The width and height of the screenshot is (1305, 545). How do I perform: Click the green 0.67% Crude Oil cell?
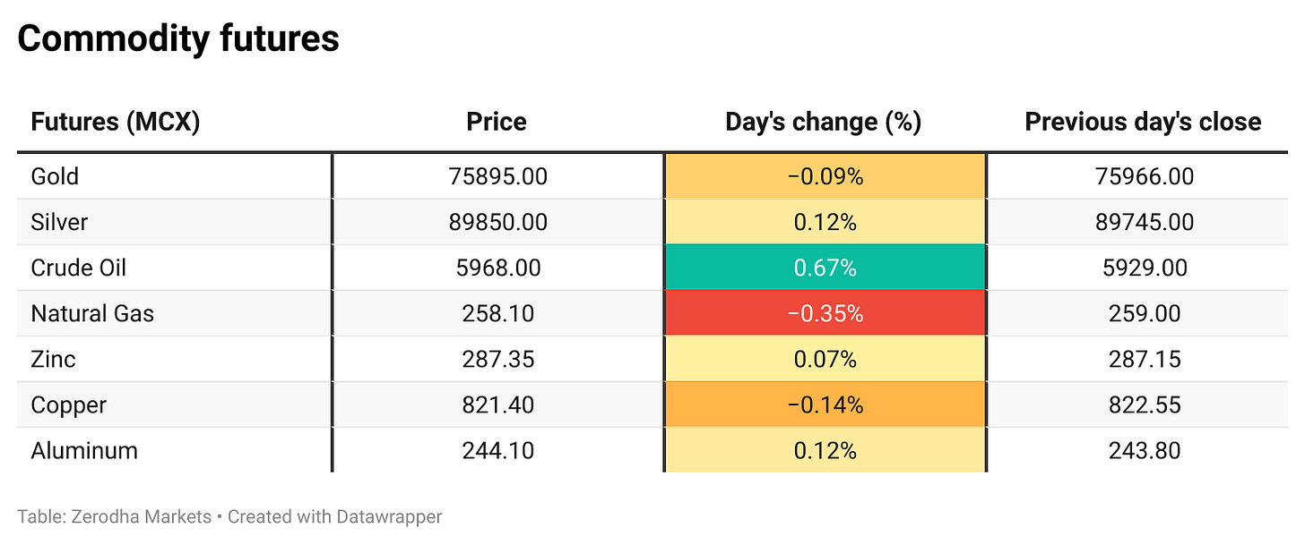[x=825, y=268]
